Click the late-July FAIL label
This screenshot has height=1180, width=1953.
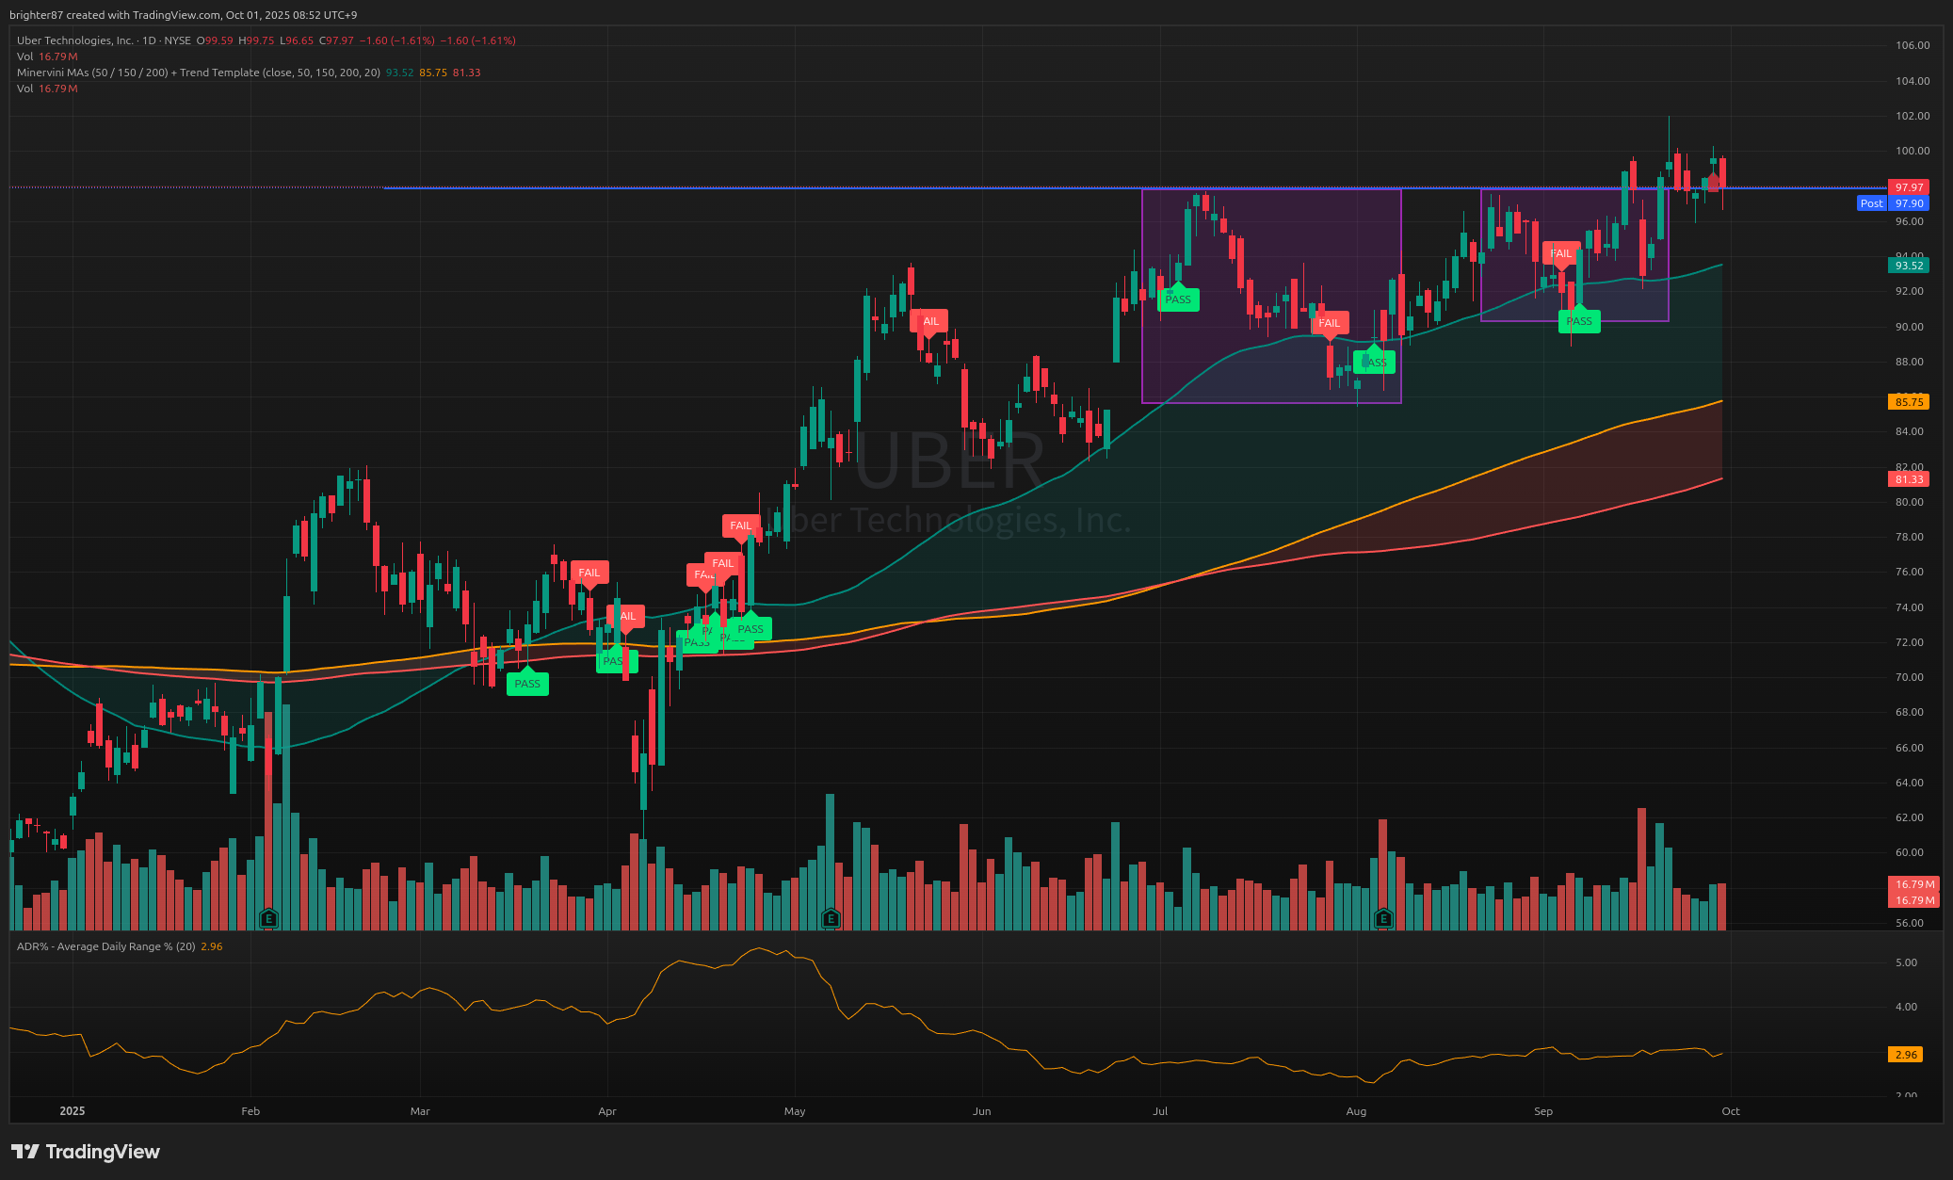pos(1329,323)
